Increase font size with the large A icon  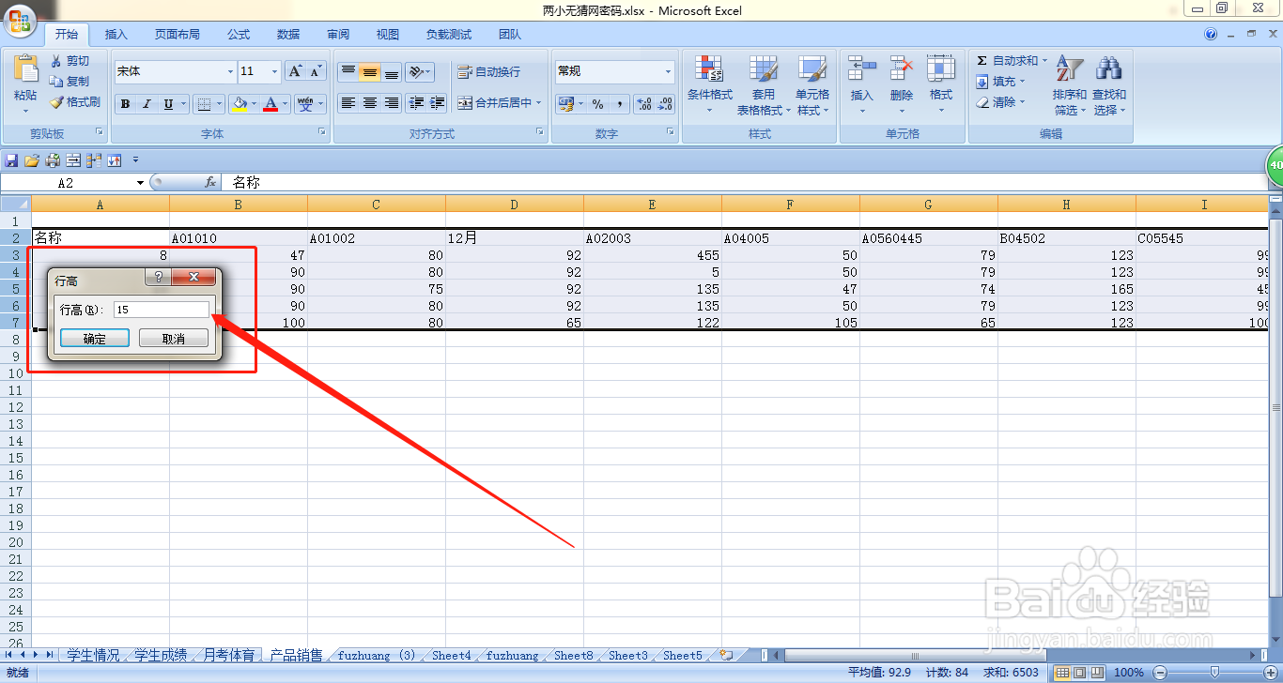coord(295,71)
